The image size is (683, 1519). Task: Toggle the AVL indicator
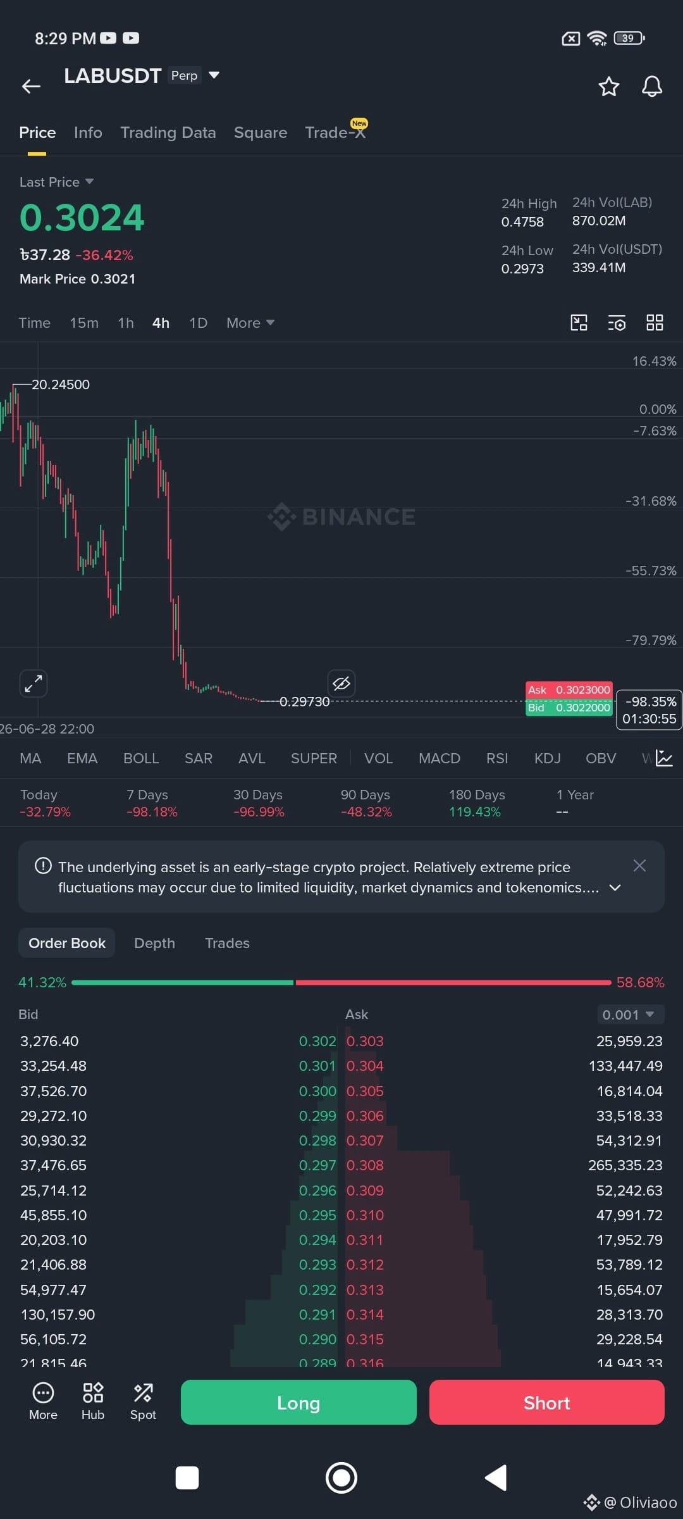click(252, 758)
